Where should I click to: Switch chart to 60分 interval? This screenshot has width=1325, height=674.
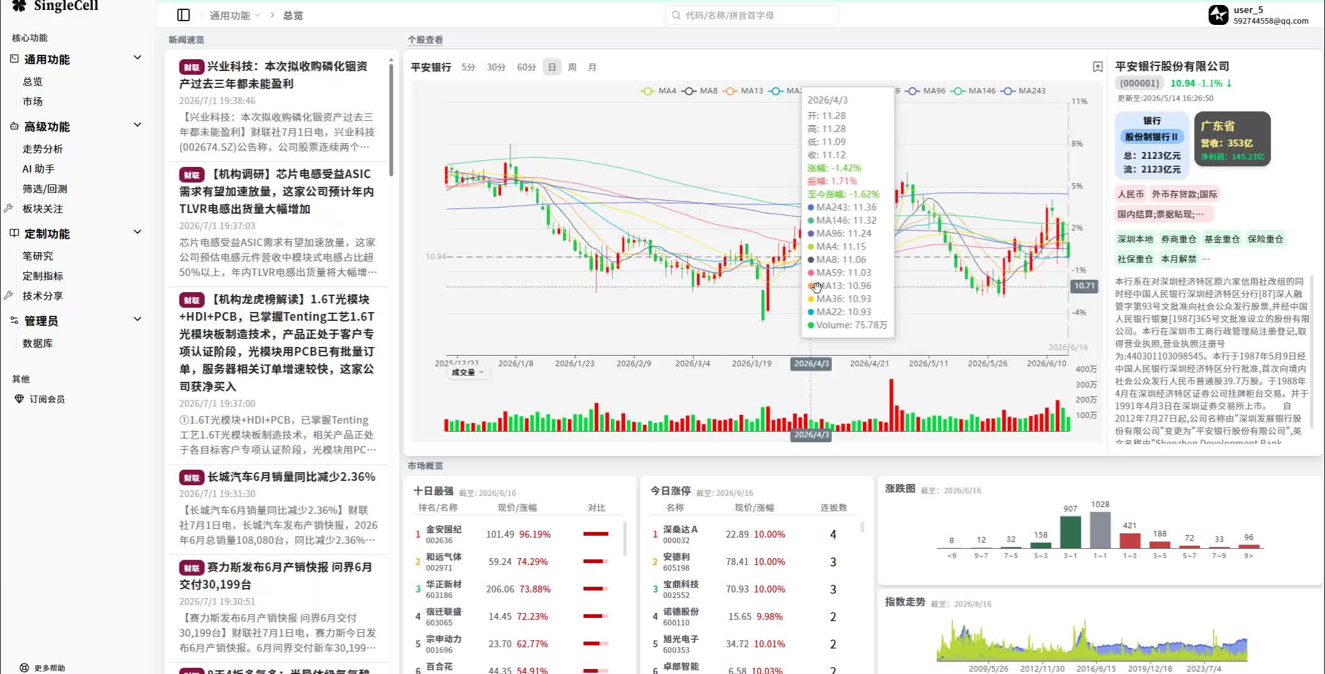526,67
